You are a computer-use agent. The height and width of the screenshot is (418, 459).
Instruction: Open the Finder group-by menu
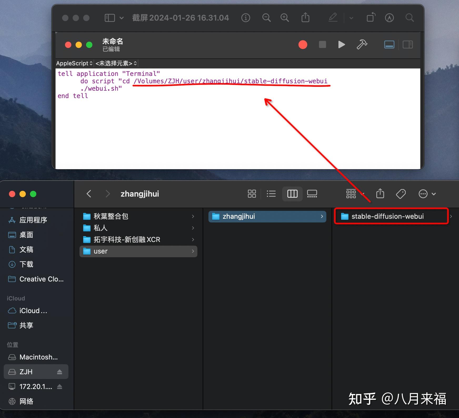355,194
